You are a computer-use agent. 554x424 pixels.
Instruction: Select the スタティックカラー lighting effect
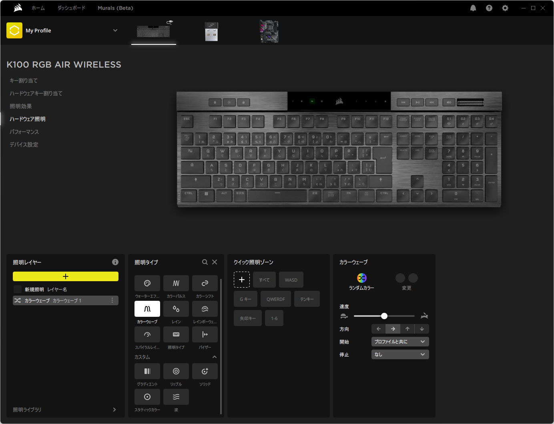[x=147, y=397]
